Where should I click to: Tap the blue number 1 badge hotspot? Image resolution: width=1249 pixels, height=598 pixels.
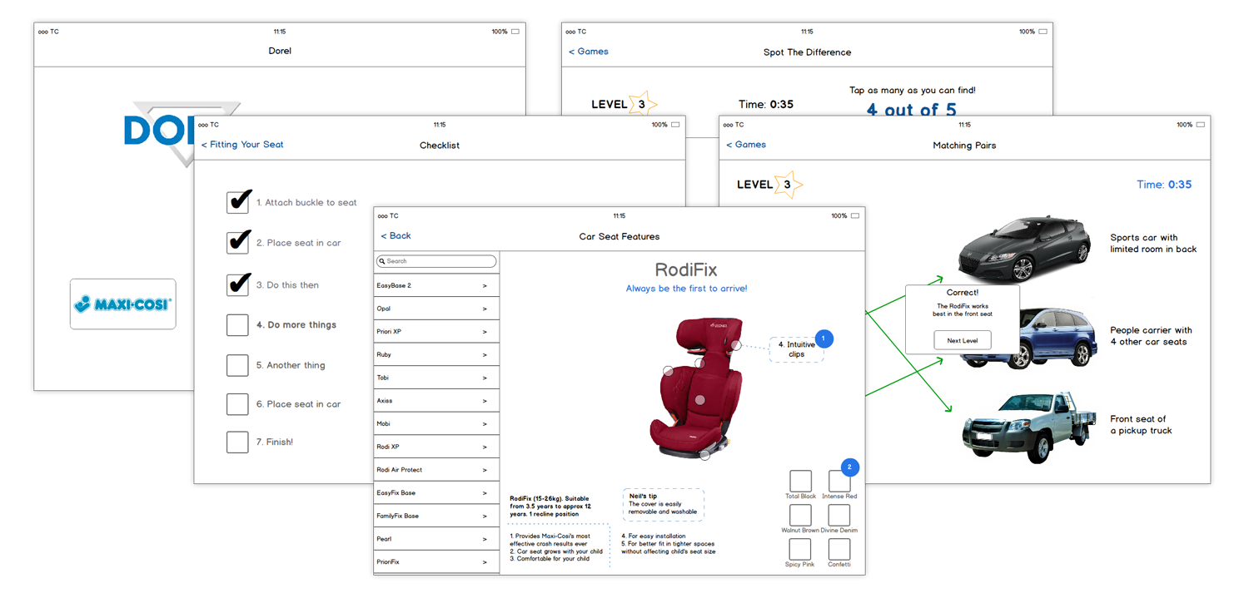click(x=824, y=339)
